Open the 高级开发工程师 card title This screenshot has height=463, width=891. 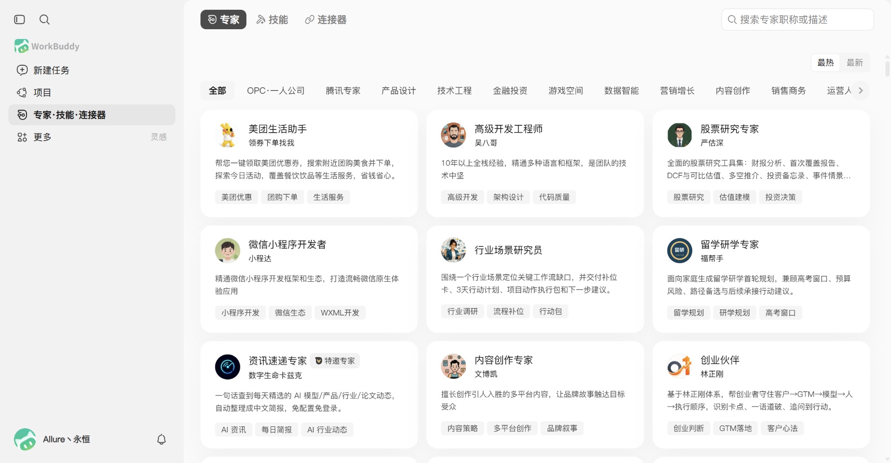[509, 129]
